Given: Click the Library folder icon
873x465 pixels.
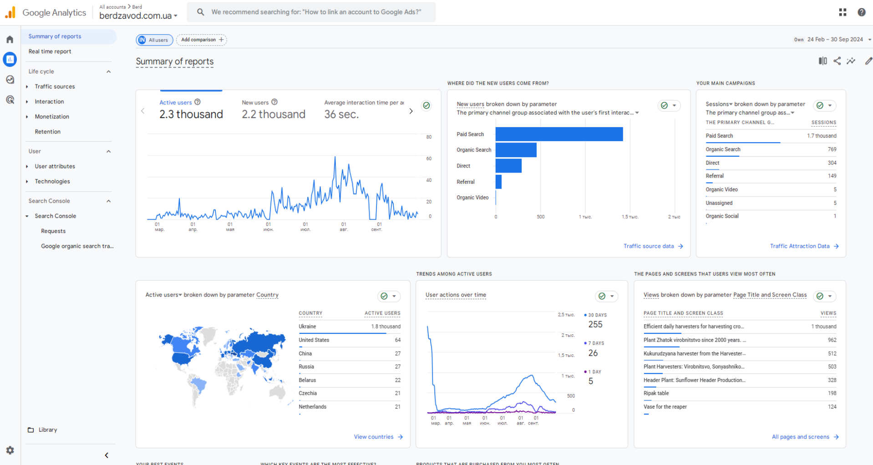Looking at the screenshot, I should pos(31,430).
